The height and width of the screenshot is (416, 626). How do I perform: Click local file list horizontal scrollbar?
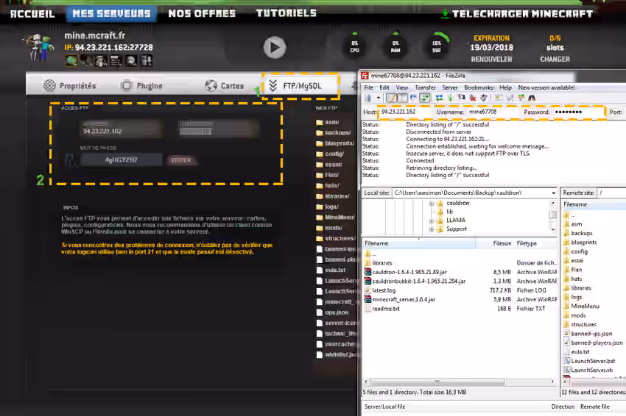(457, 381)
